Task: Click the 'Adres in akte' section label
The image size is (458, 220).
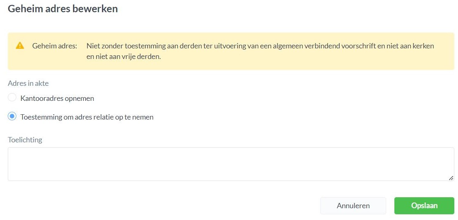Action: tap(28, 83)
